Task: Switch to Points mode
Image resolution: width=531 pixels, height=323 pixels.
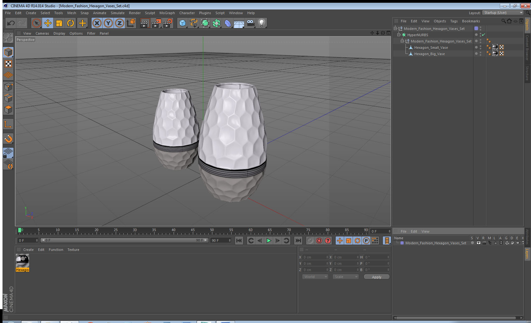Action: tap(8, 87)
